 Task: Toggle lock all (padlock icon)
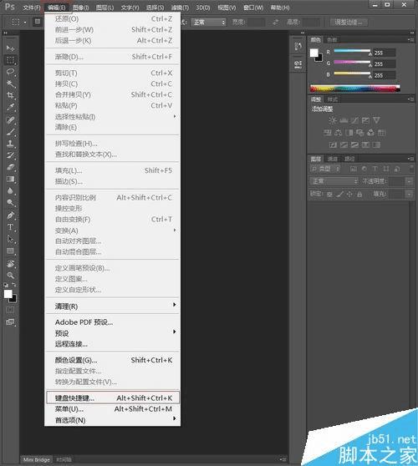(x=359, y=195)
